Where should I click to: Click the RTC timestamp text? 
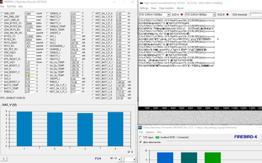(x=13, y=98)
